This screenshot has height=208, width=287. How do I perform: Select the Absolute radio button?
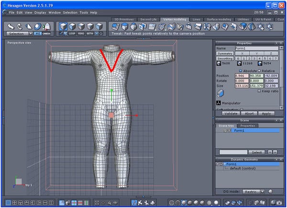coord(240,70)
